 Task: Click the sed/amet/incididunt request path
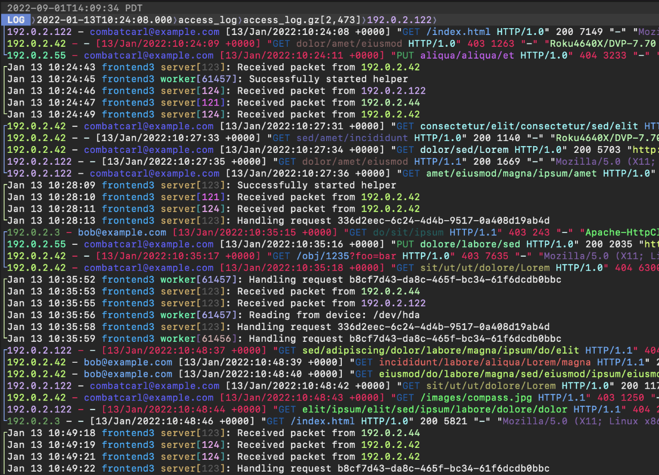tap(352, 138)
